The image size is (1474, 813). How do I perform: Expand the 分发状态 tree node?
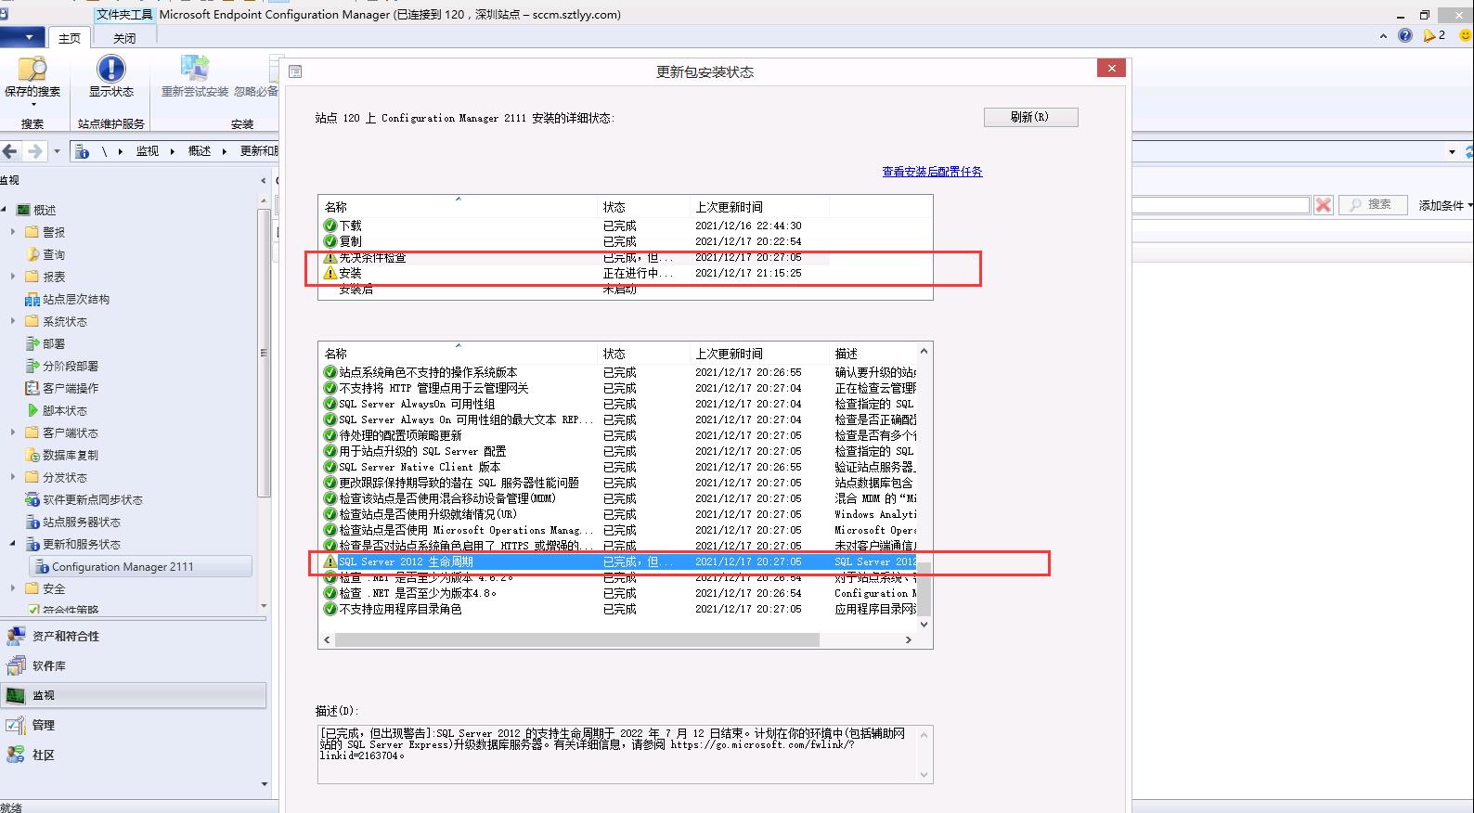pos(13,477)
